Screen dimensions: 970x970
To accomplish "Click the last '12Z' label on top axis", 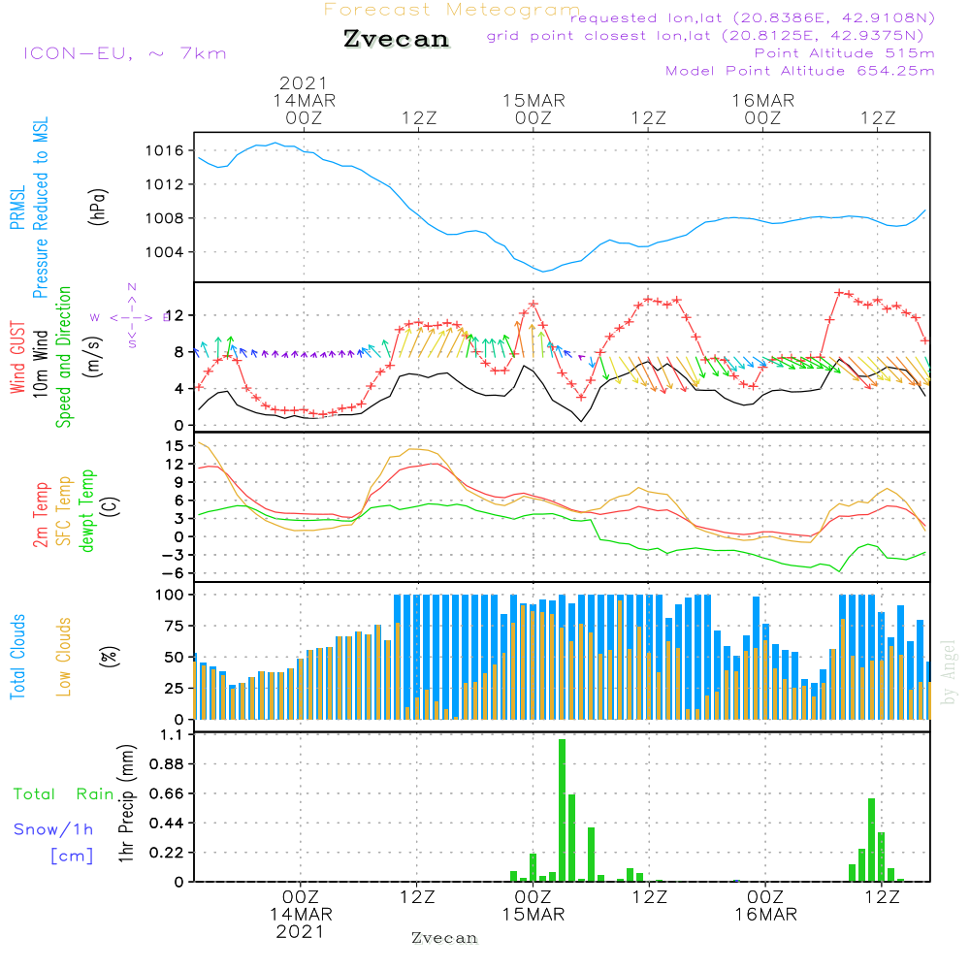I will [879, 117].
